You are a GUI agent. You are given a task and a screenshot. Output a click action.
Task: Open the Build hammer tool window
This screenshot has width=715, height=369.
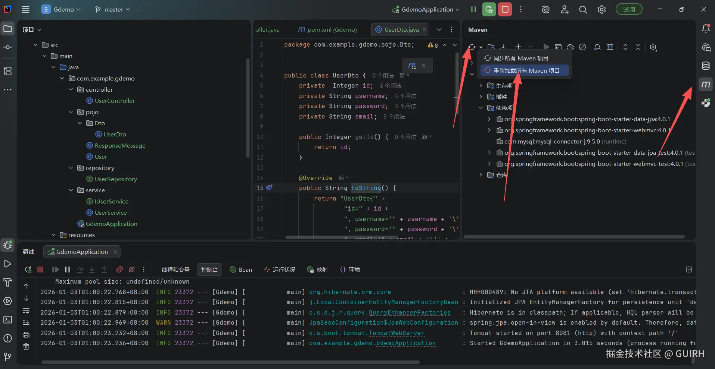7,282
